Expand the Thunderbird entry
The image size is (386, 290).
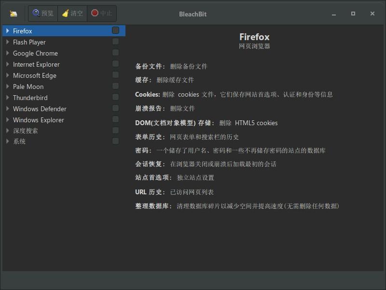click(x=7, y=98)
